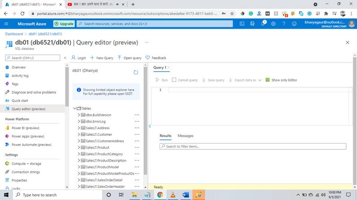
Task: Click the Upgrade button
Action: 64,24
